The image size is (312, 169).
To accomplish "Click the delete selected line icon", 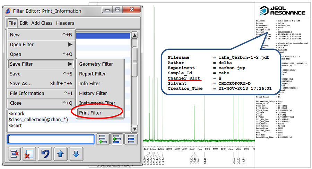I will tap(14, 154).
